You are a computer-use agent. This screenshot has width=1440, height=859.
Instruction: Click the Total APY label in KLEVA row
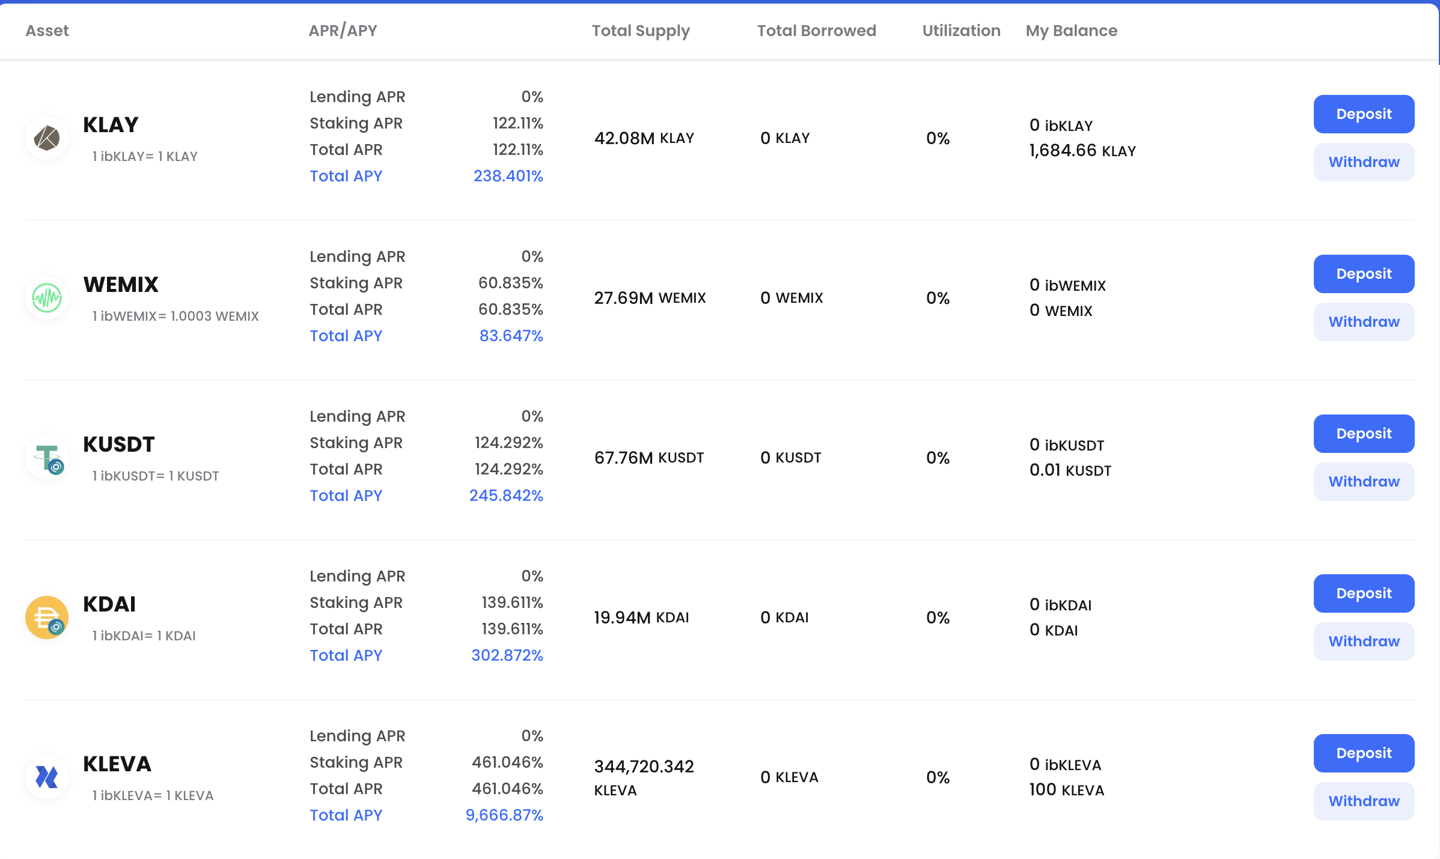pyautogui.click(x=346, y=815)
